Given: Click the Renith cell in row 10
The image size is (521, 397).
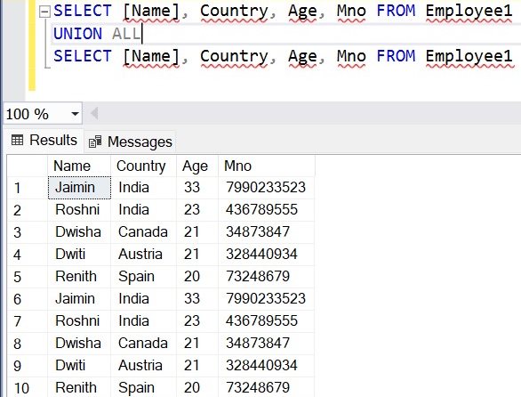Looking at the screenshot, I should (x=79, y=388).
